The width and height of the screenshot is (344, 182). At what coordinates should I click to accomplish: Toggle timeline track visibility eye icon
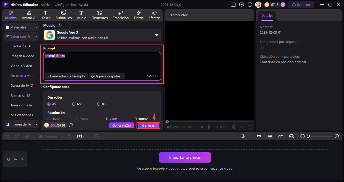[15, 159]
